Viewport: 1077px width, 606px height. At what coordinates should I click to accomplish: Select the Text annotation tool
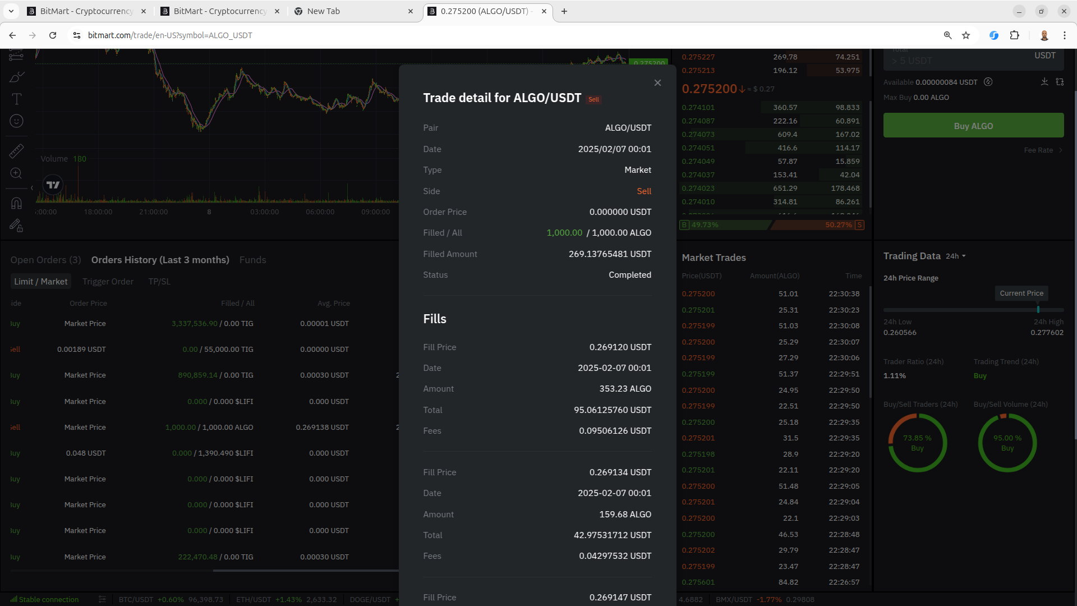16,99
